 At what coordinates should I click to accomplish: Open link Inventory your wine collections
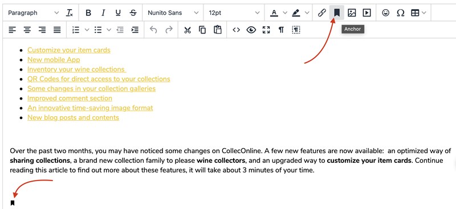coord(77,69)
